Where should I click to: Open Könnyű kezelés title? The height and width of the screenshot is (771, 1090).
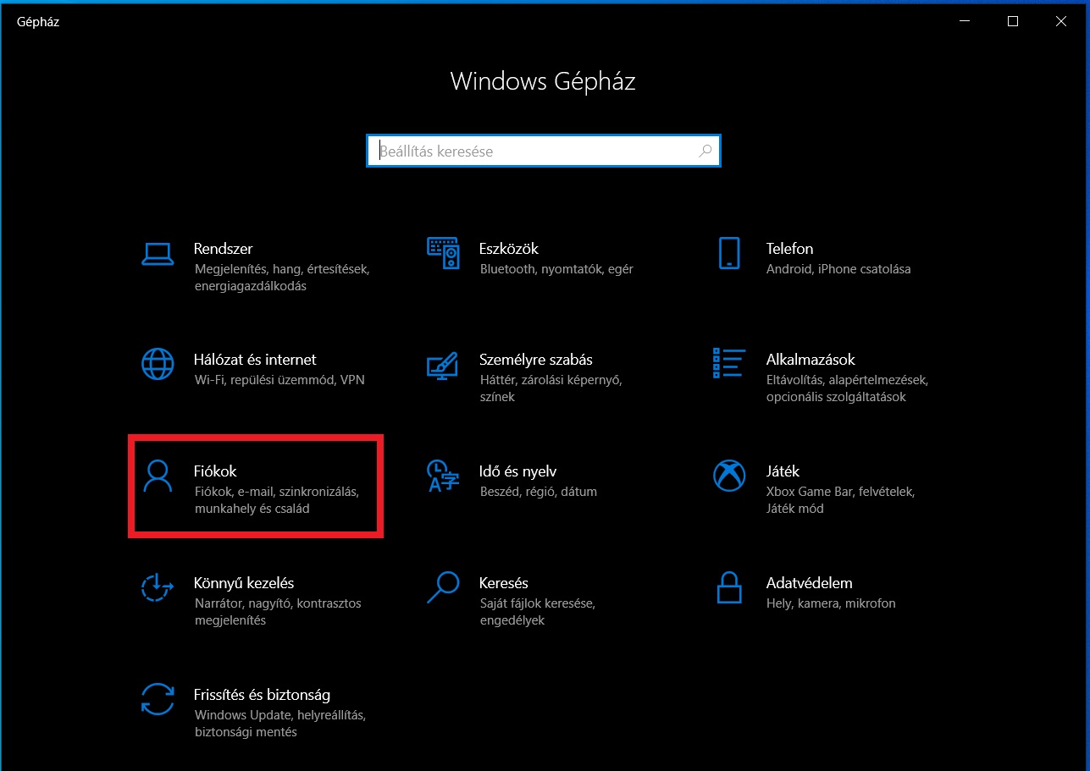244,583
